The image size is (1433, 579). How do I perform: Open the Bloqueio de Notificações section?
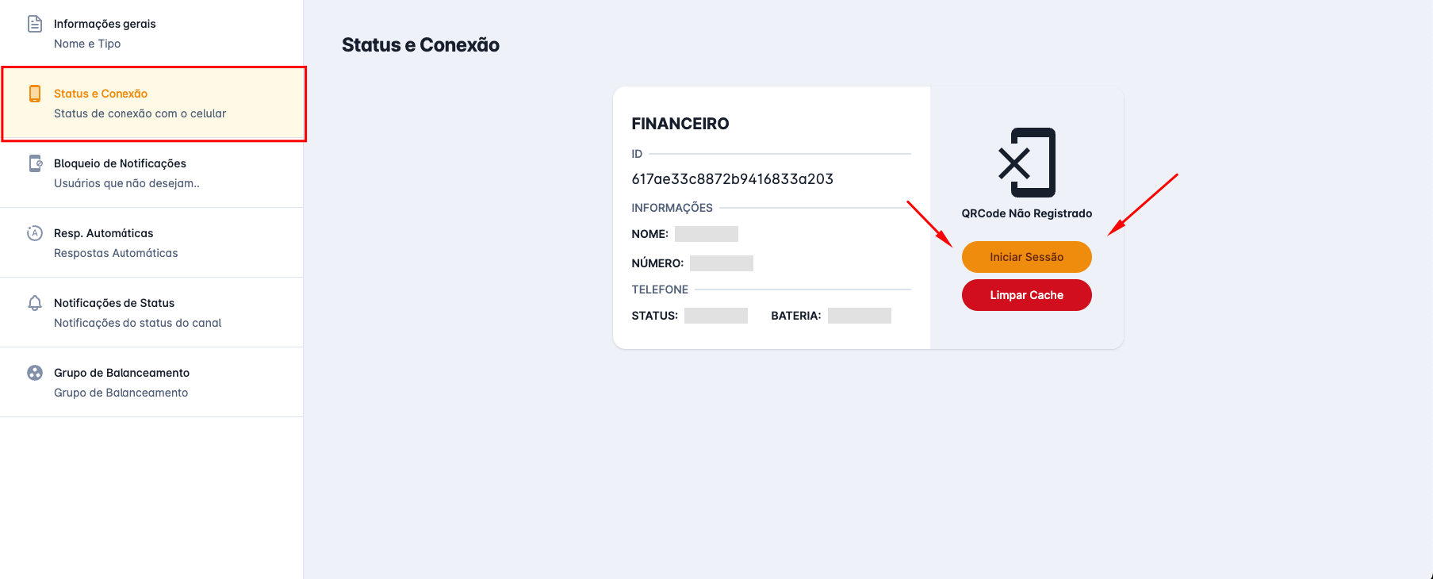click(119, 163)
